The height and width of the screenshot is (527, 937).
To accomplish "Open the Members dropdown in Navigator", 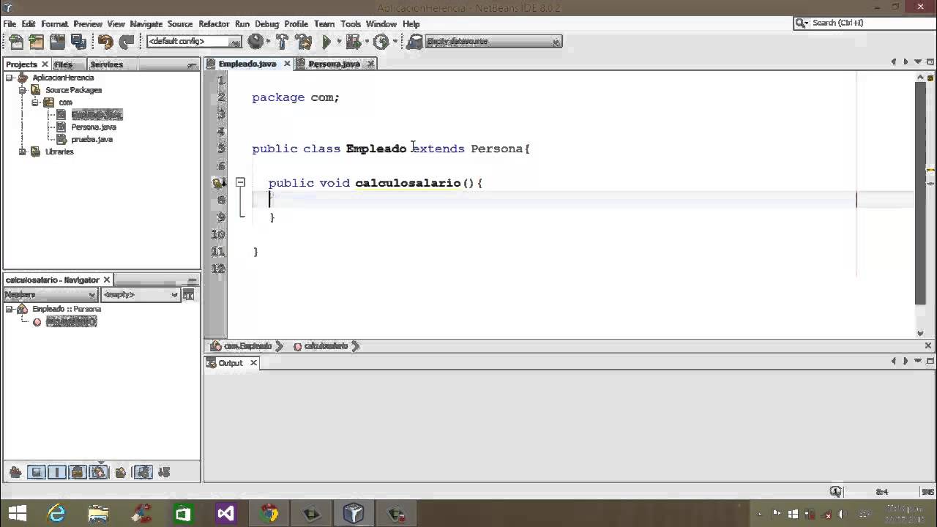I will (51, 294).
